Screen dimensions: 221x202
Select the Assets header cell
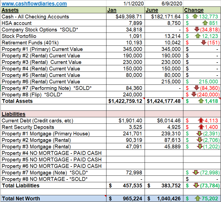pos(53,10)
